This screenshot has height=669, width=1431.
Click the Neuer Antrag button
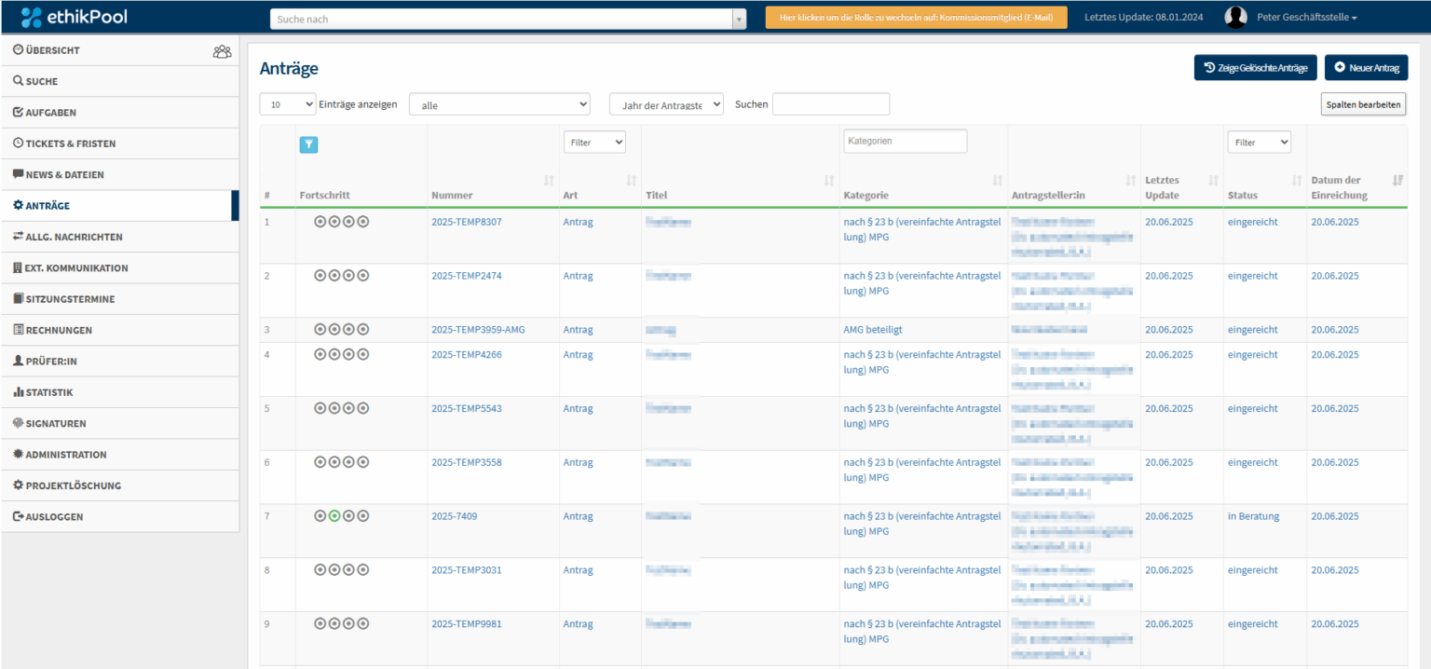tap(1366, 67)
